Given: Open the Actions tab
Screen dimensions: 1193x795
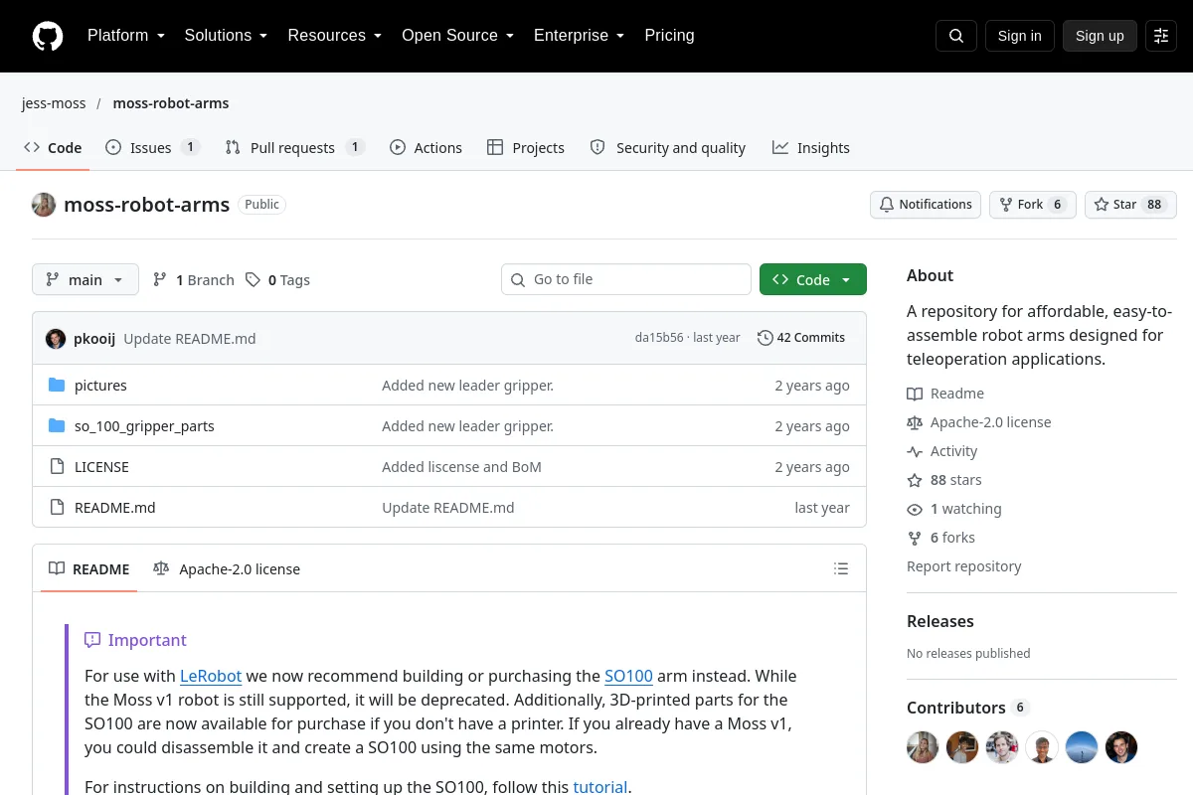Looking at the screenshot, I should tap(426, 147).
